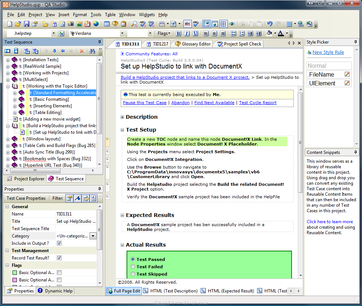Image resolution: width=362 pixels, height=306 pixels.
Task: Expand the Installation Tests tree node
Action: tap(8, 60)
